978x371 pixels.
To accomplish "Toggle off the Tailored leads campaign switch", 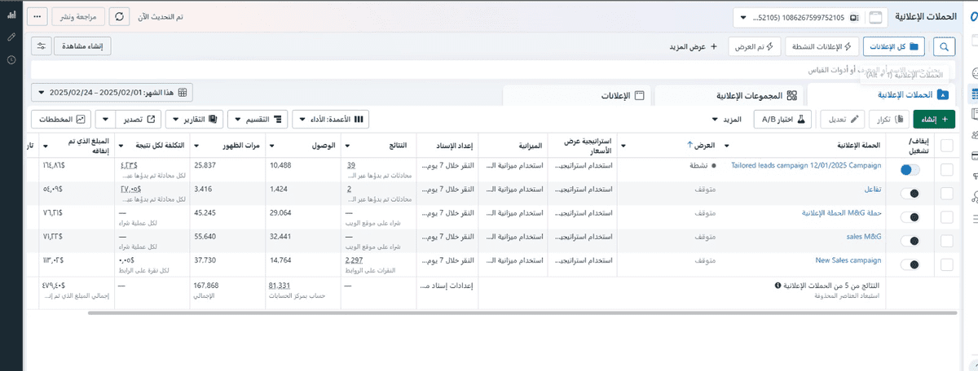I will tap(910, 170).
